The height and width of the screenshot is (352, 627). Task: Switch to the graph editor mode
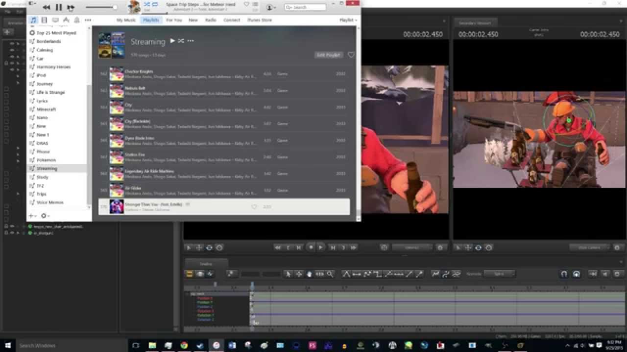tap(210, 274)
